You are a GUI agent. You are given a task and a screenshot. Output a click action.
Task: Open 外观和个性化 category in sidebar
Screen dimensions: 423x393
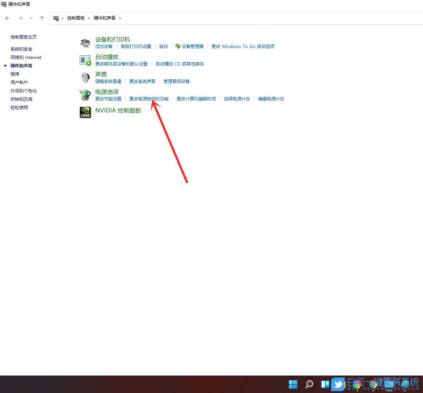coord(24,91)
